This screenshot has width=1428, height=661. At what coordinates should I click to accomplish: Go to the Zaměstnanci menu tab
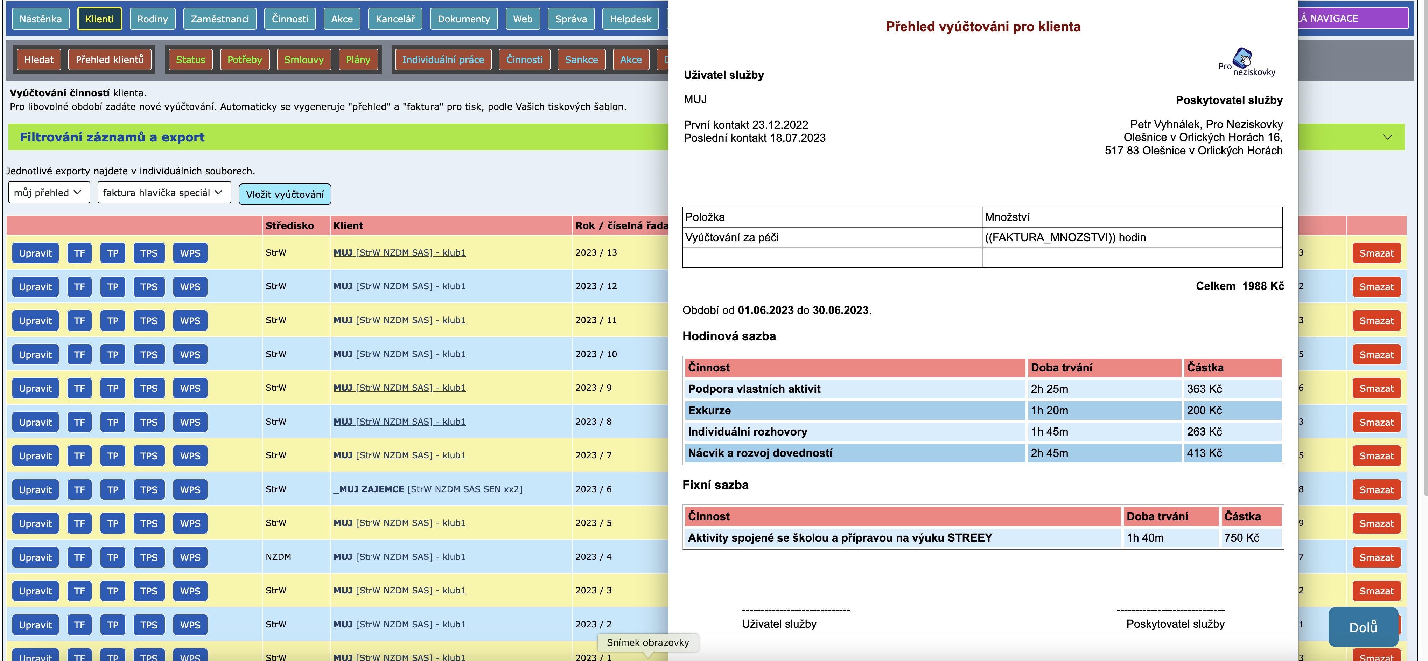click(219, 19)
